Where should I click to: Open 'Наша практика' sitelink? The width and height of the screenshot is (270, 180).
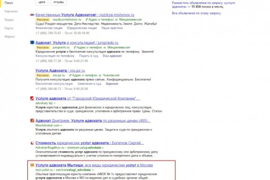(112, 28)
